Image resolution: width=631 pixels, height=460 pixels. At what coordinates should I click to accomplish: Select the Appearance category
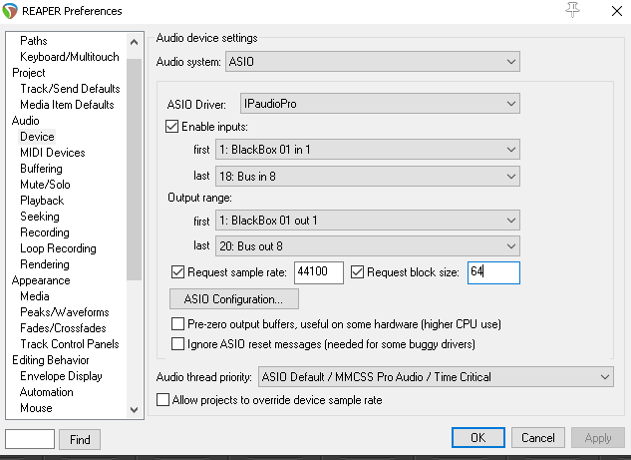pos(41,280)
